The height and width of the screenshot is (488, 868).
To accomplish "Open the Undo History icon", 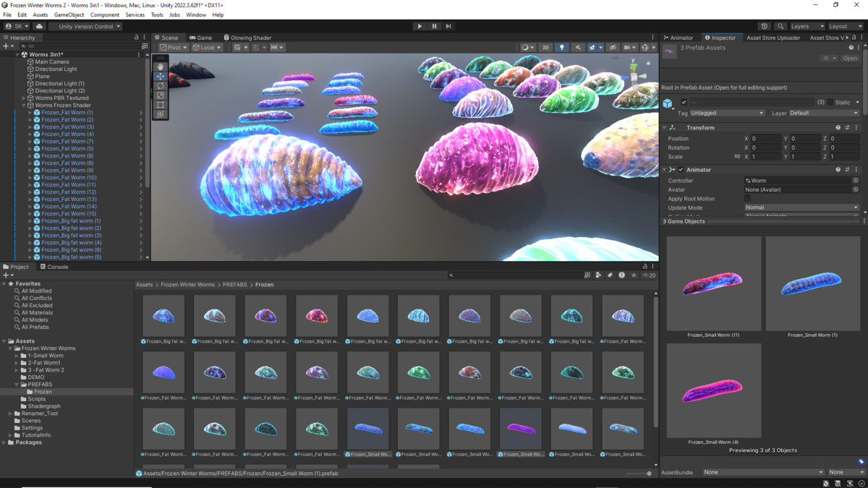I will pyautogui.click(x=765, y=26).
